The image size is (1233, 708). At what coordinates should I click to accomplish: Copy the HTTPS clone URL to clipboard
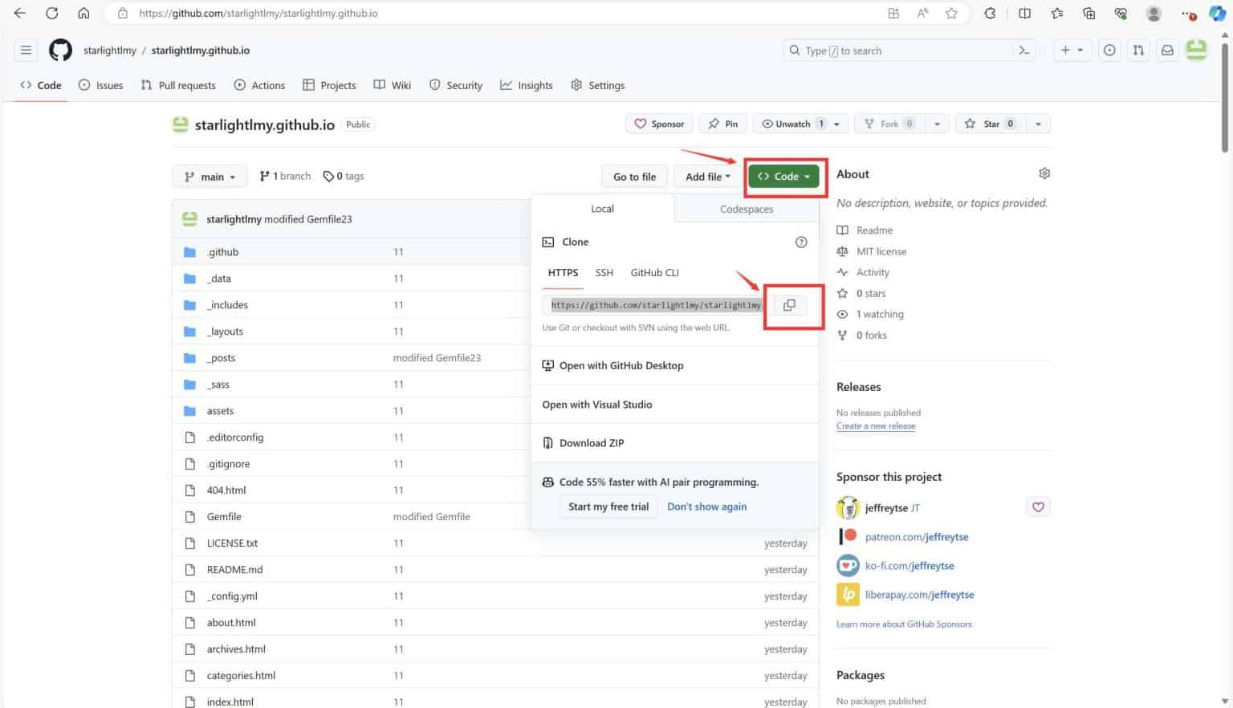click(789, 305)
